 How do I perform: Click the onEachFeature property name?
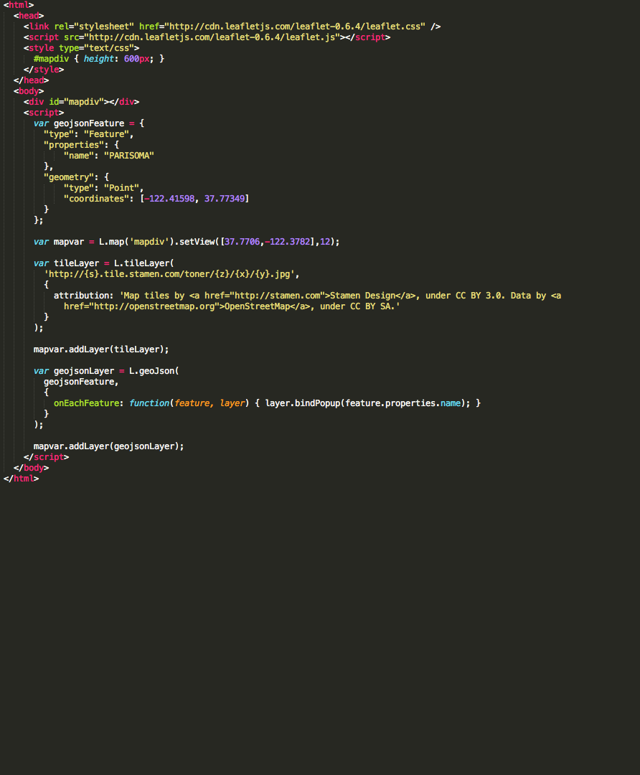coord(86,403)
